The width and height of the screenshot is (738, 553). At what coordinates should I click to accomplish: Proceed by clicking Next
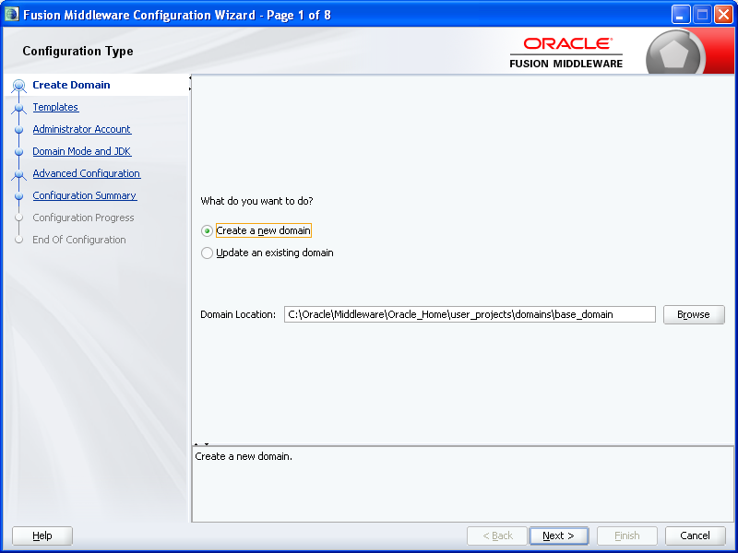point(559,535)
